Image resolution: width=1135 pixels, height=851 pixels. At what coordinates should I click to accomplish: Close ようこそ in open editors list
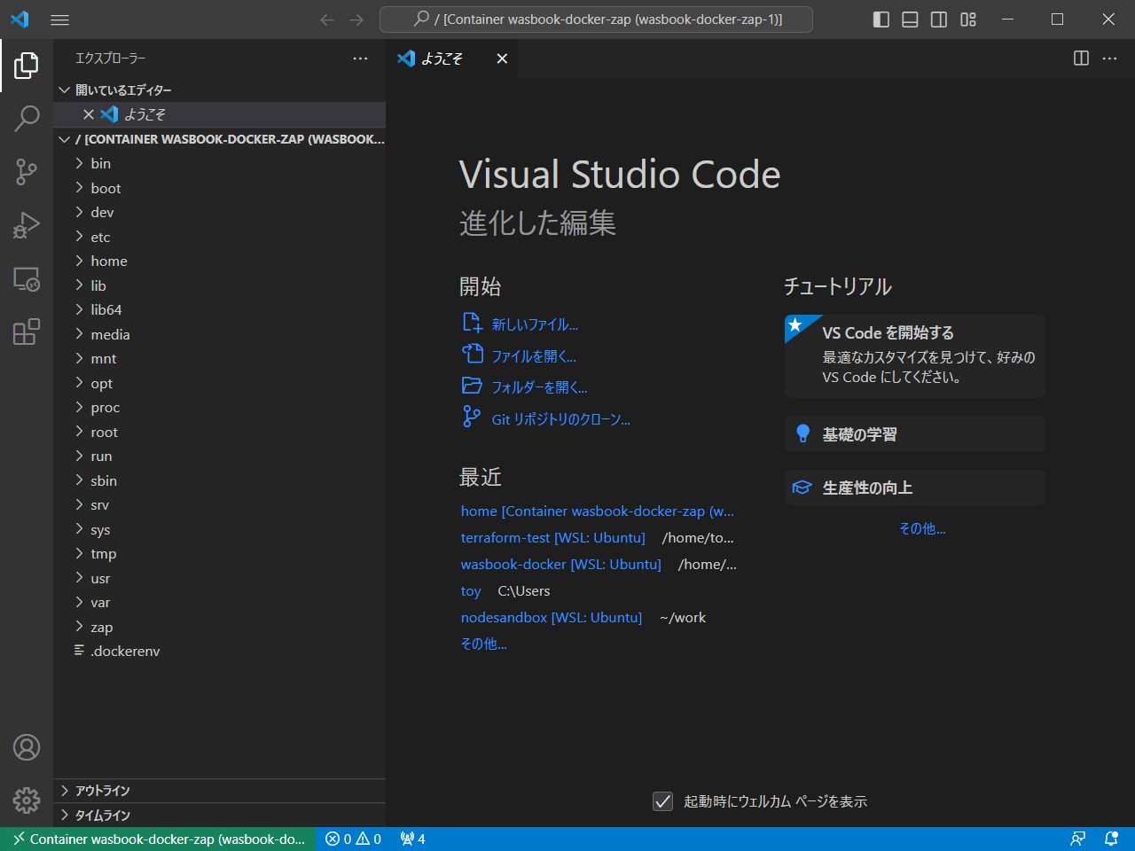pos(89,114)
